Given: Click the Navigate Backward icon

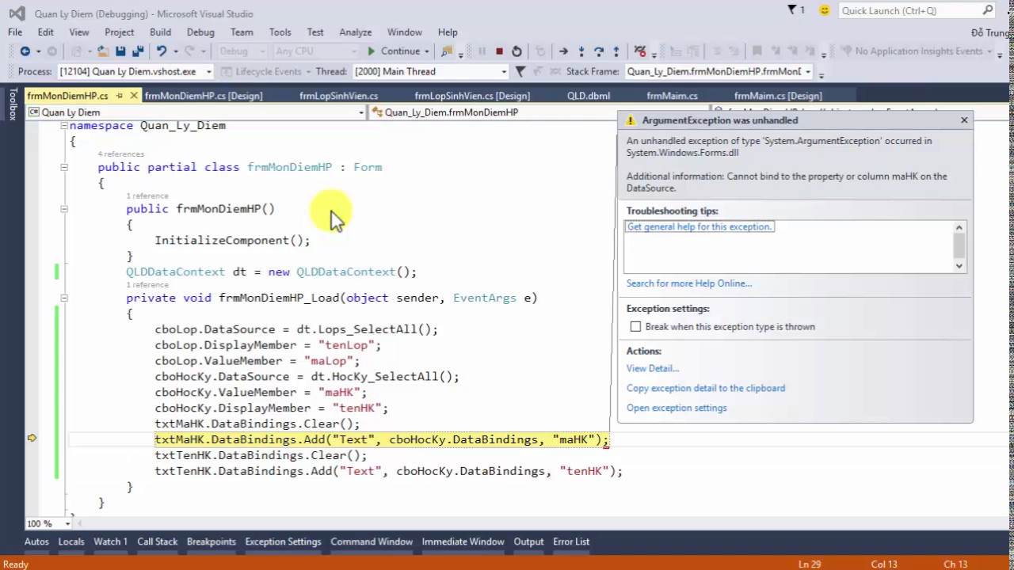Looking at the screenshot, I should click(25, 51).
